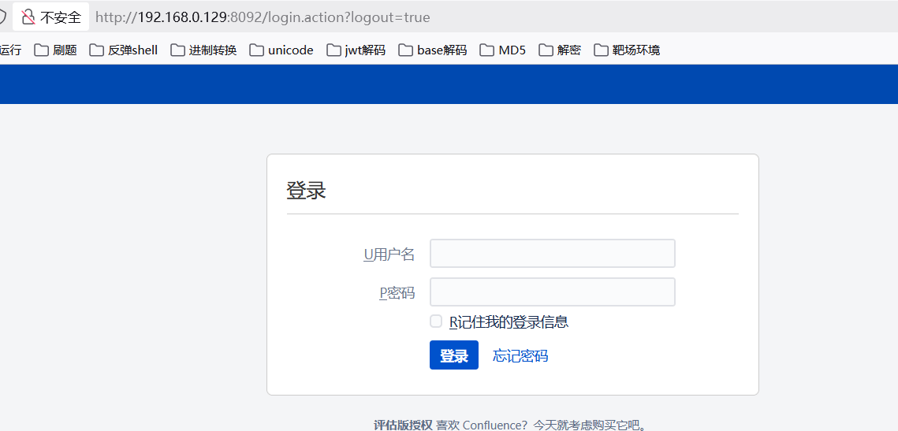Screen dimensions: 898x431
Task: Open the unicode bookmark folder
Action: 281,50
